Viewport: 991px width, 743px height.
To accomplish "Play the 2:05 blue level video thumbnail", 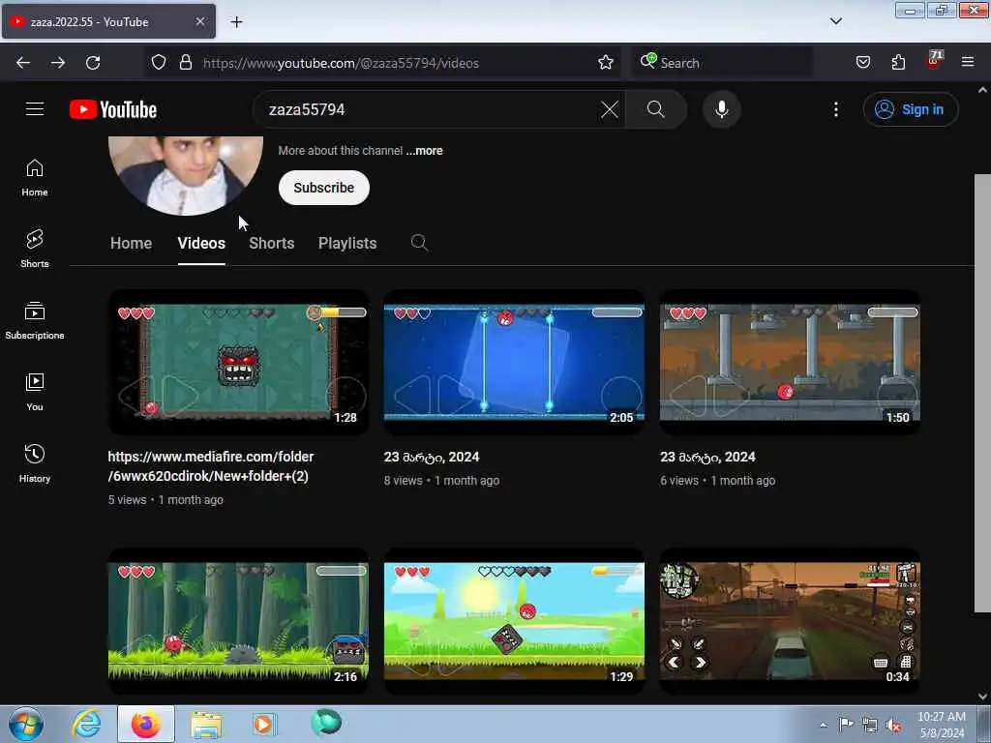I will pyautogui.click(x=514, y=362).
